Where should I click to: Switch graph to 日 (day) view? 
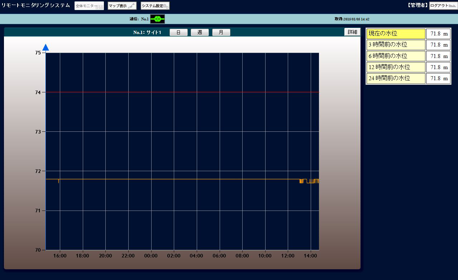[178, 33]
